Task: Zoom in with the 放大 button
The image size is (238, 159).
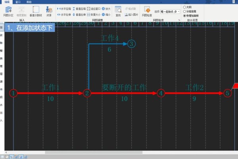Action: pyautogui.click(x=106, y=8)
